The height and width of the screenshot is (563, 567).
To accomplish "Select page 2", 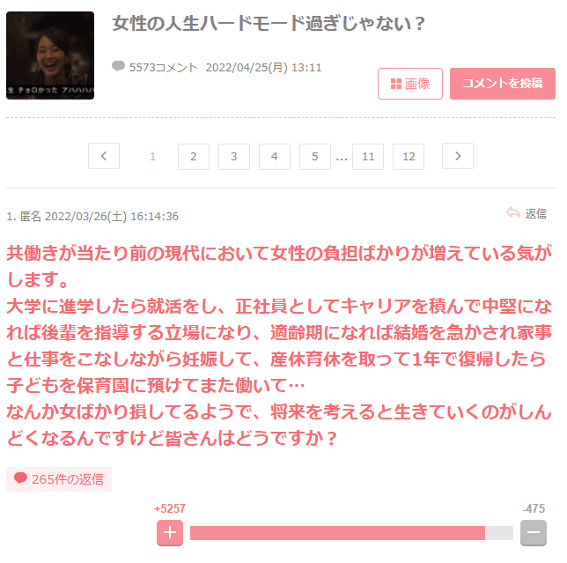I will pyautogui.click(x=194, y=157).
